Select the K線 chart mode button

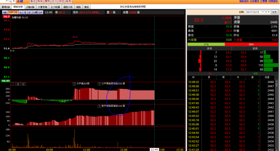5,12
